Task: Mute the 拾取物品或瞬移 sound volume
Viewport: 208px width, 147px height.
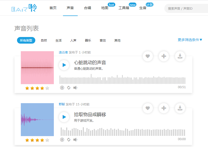Action: click(75, 140)
